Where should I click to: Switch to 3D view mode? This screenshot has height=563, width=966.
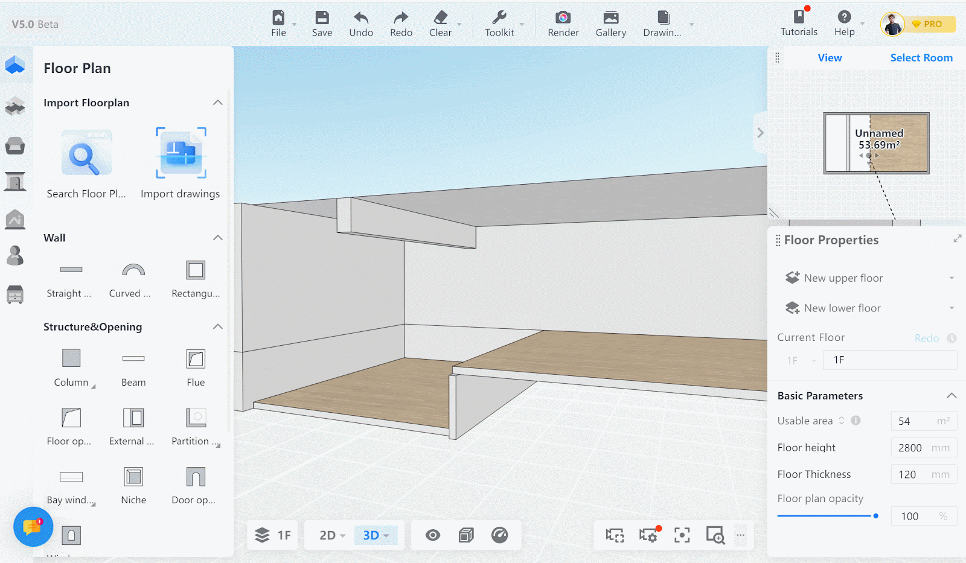click(x=371, y=535)
